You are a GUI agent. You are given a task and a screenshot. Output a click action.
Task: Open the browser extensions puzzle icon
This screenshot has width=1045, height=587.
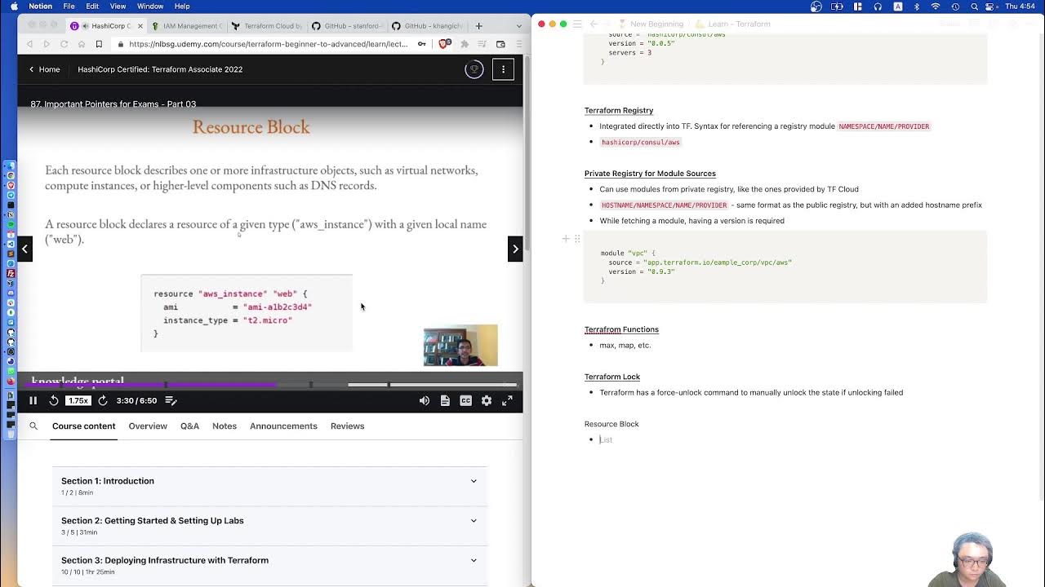[465, 44]
